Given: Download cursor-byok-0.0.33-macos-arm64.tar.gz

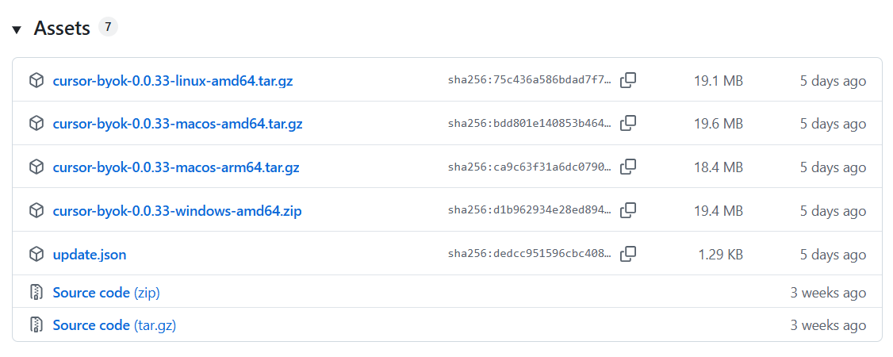Looking at the screenshot, I should pyautogui.click(x=176, y=167).
